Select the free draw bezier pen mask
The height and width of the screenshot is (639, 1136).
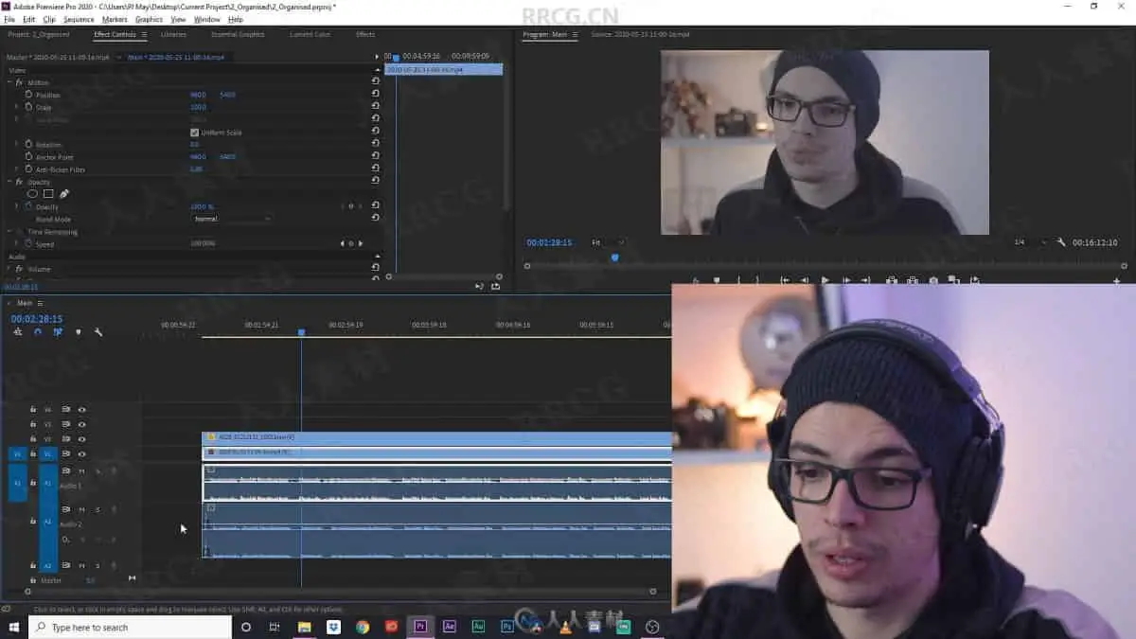coord(64,194)
